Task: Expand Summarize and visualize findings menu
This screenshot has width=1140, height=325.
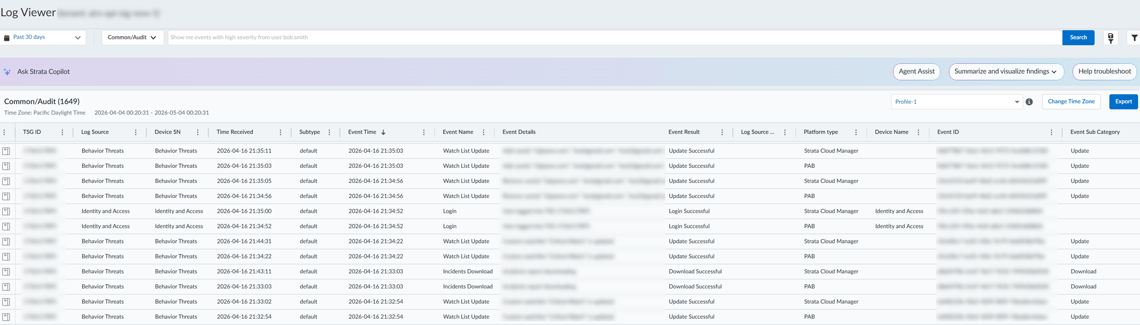Action: point(1006,72)
